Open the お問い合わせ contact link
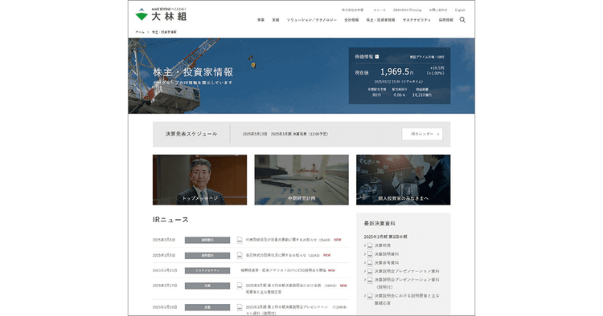The image size is (603, 316). coord(438,10)
